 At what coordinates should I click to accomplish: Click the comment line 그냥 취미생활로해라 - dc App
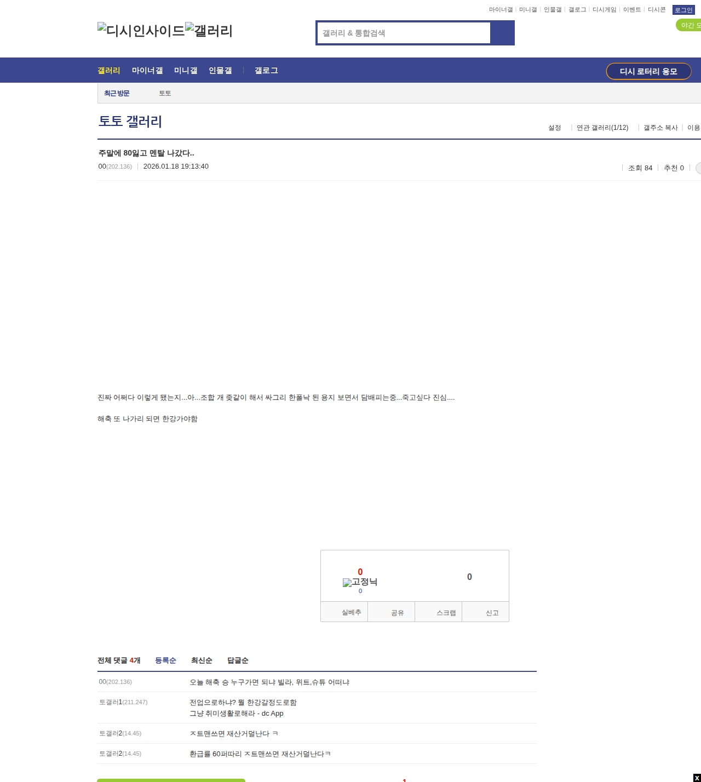pos(237,714)
